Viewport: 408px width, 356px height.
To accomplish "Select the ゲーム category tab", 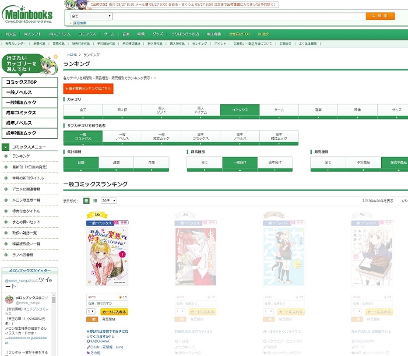I will tap(279, 111).
